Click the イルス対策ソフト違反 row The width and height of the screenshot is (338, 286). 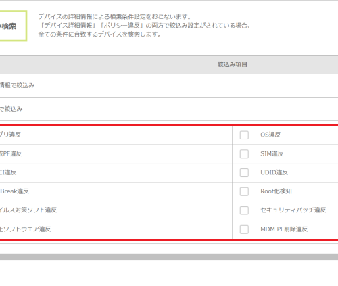[x=116, y=210]
